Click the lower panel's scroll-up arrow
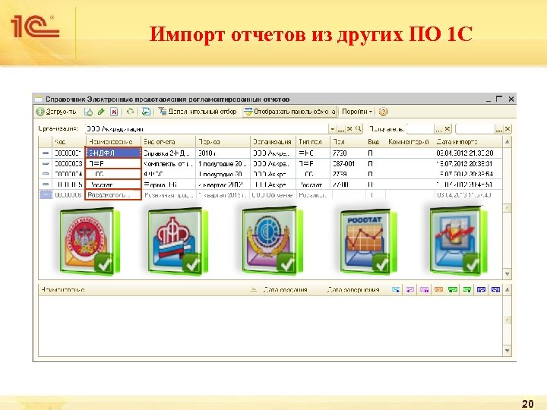547x410 pixels. [x=507, y=290]
